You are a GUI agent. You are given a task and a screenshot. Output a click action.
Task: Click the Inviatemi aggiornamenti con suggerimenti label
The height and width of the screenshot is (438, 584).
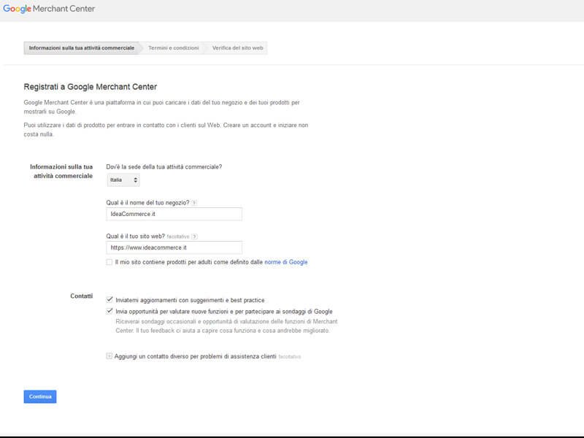(x=190, y=300)
